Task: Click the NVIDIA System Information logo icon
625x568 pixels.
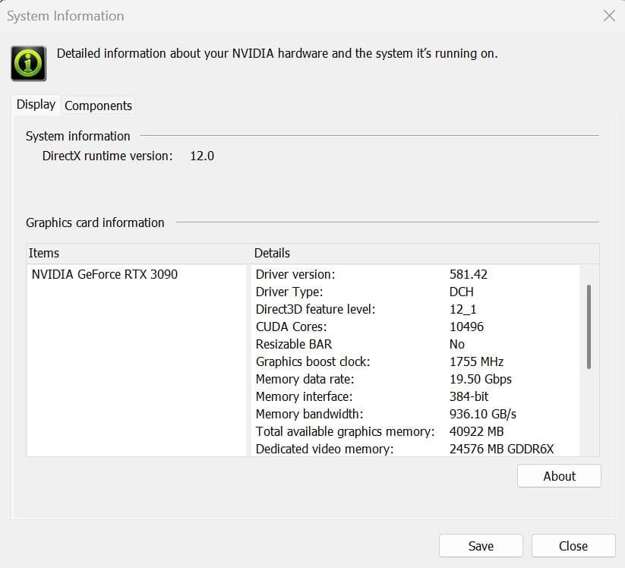Action: (27, 63)
